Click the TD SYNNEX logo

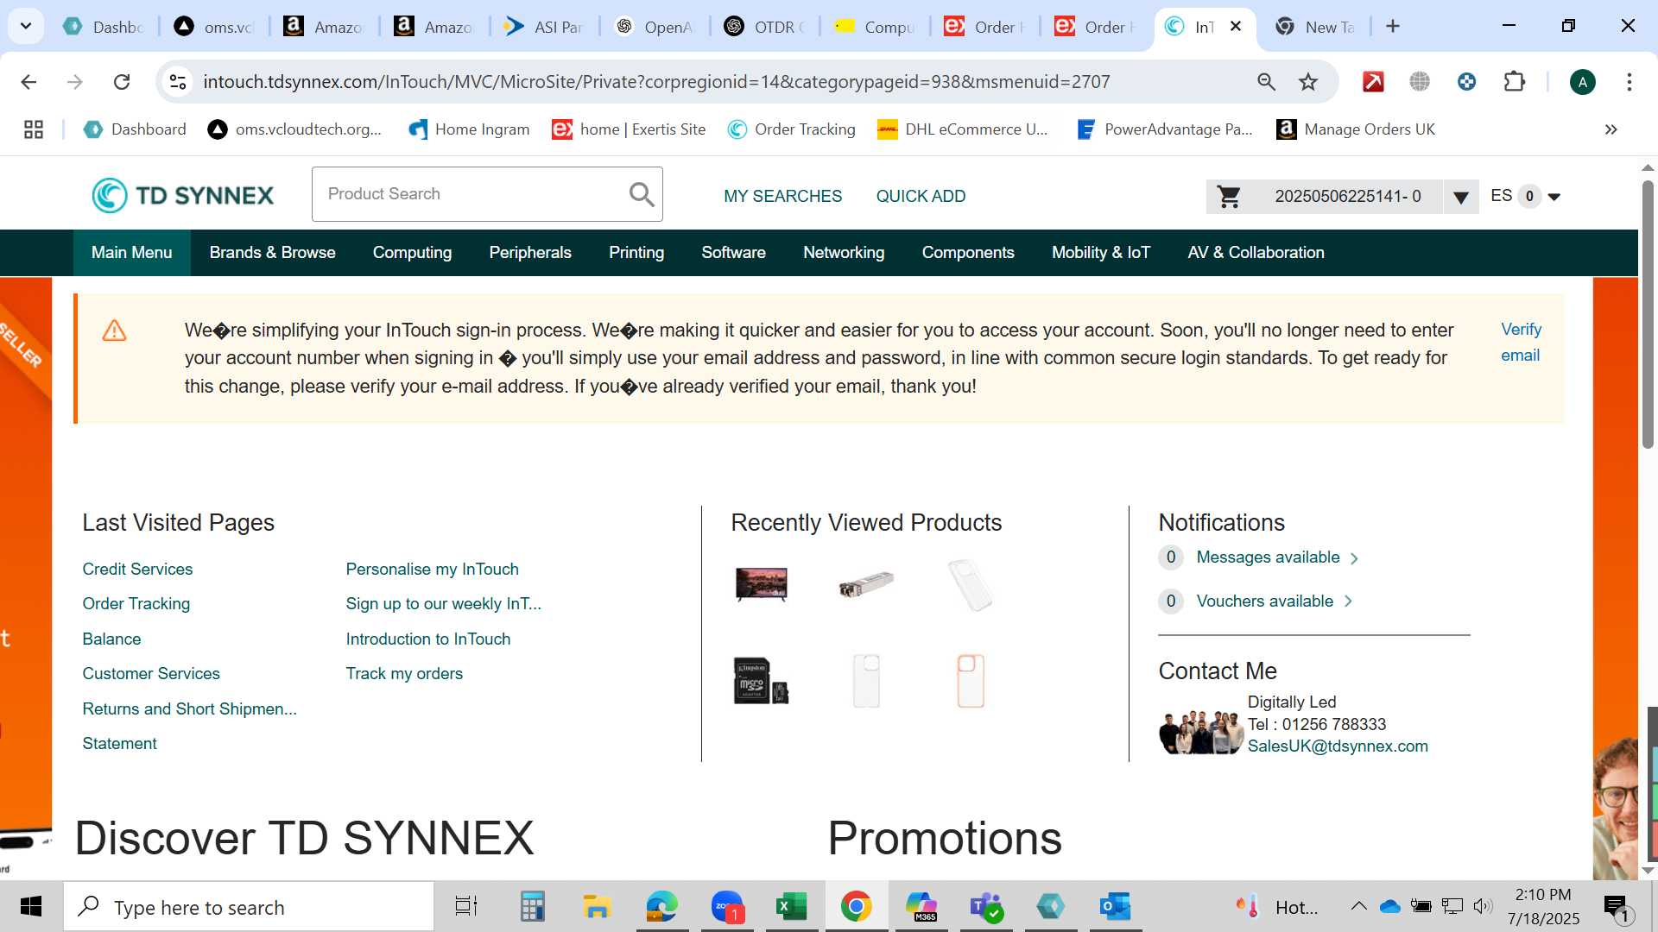point(183,195)
